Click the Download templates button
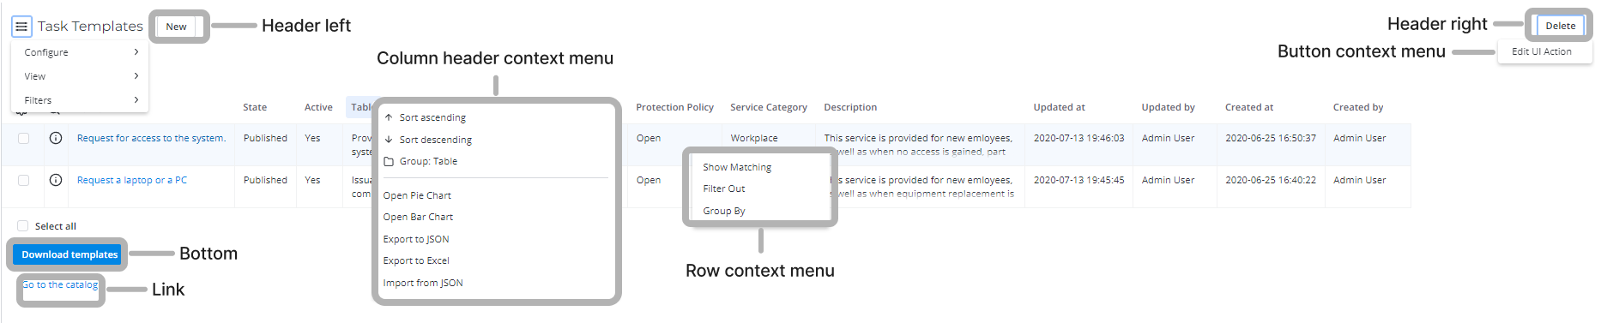 point(69,254)
